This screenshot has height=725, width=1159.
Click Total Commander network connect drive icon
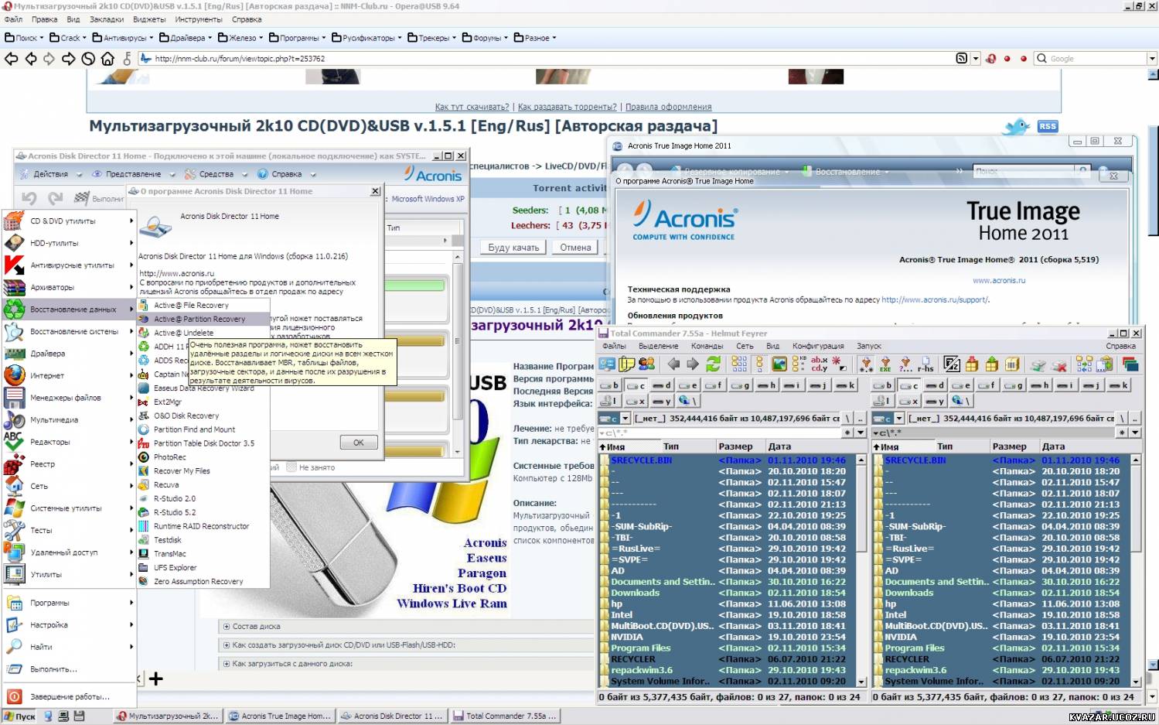coord(1038,364)
